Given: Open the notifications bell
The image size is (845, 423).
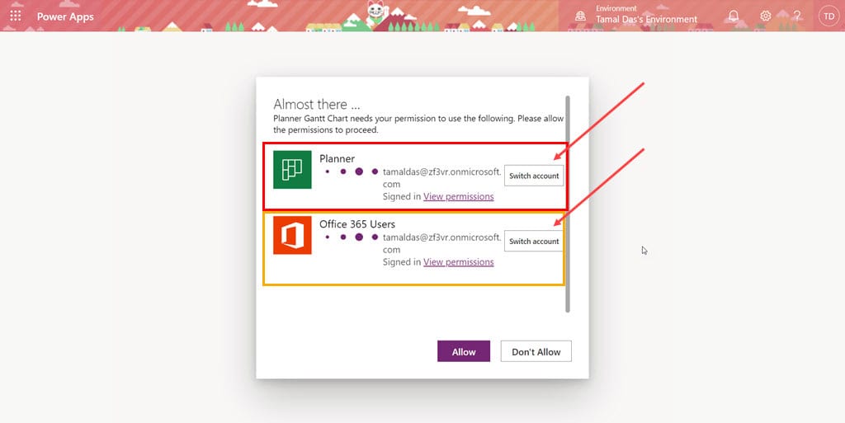Looking at the screenshot, I should pyautogui.click(x=734, y=16).
